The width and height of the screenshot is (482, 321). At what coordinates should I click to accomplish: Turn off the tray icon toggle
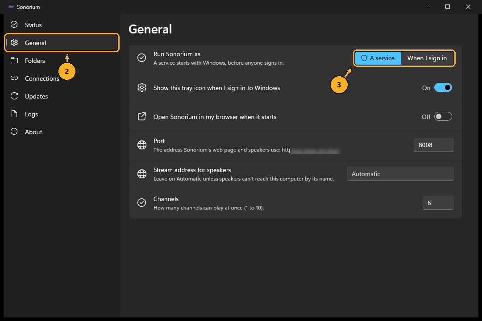click(x=443, y=87)
